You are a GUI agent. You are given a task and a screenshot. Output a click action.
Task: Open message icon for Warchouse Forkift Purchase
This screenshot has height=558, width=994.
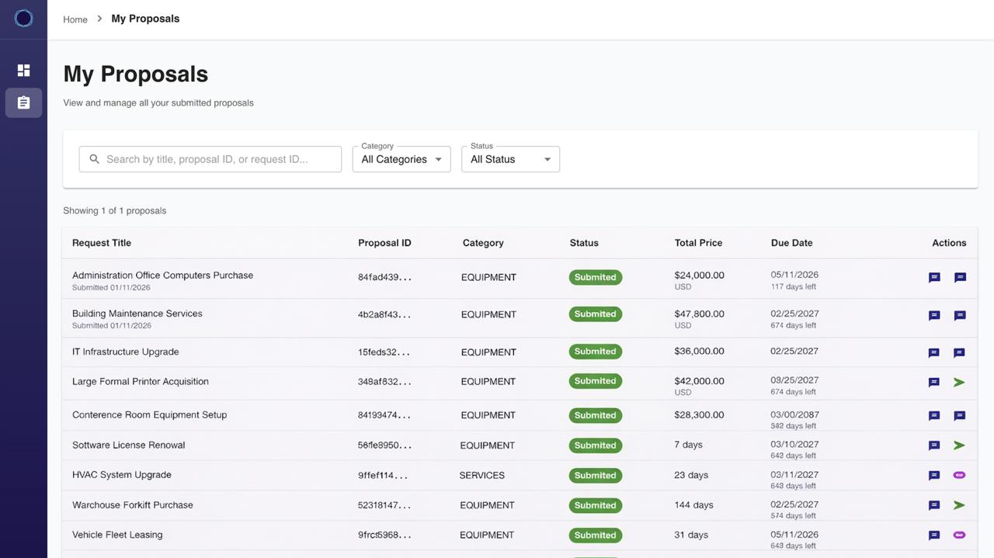click(x=934, y=506)
